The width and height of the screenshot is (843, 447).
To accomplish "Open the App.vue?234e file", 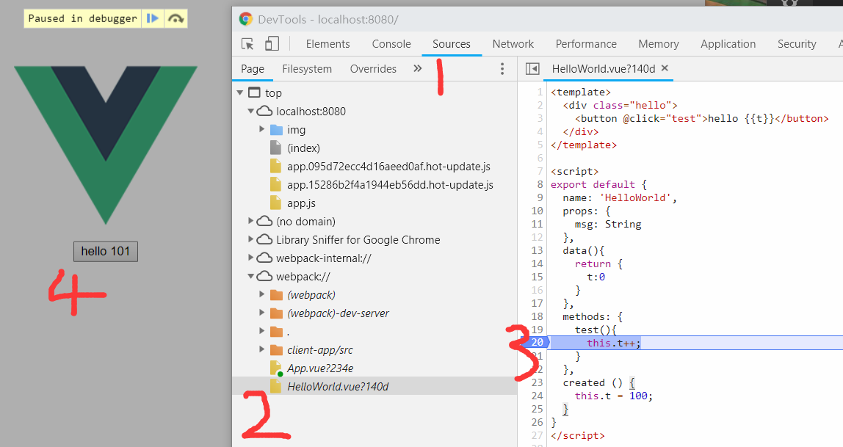I will click(x=320, y=368).
